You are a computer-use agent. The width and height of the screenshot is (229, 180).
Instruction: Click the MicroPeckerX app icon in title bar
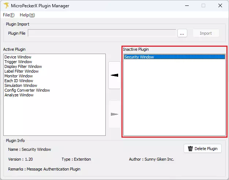point(6,6)
